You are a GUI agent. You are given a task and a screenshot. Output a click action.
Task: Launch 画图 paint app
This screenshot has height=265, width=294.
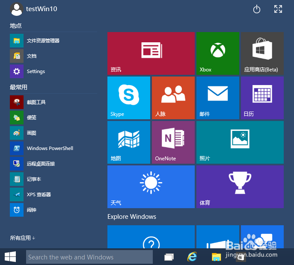coord(53,133)
